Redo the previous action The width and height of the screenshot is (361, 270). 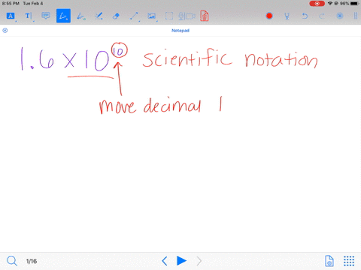322,16
